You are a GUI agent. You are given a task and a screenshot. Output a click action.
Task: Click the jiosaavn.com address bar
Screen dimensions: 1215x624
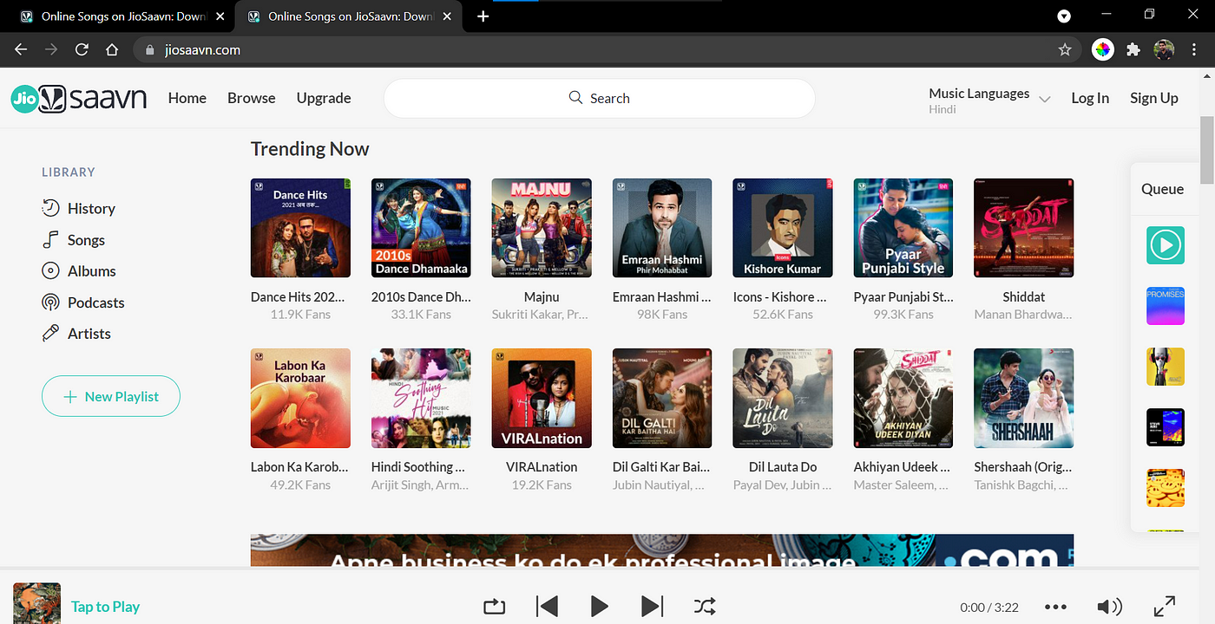coord(607,49)
